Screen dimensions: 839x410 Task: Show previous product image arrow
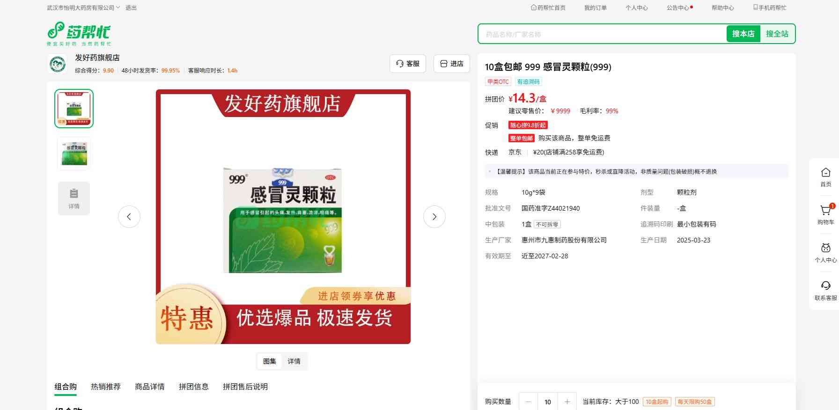(129, 217)
